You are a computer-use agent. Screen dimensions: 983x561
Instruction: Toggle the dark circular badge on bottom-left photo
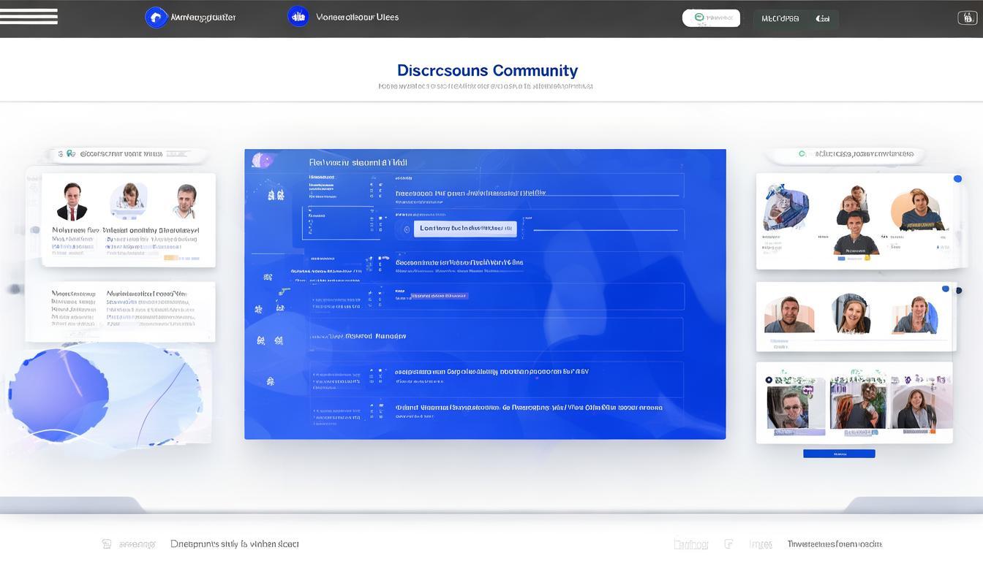click(769, 378)
